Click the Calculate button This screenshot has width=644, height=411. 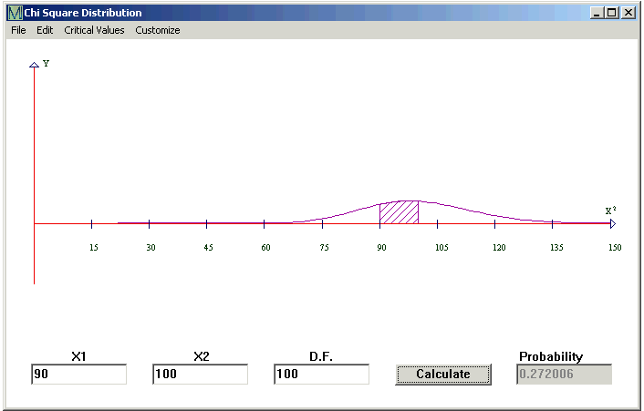pos(443,374)
